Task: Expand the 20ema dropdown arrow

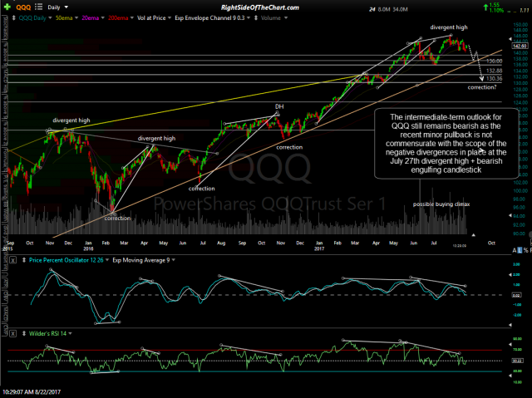Action: (102, 18)
